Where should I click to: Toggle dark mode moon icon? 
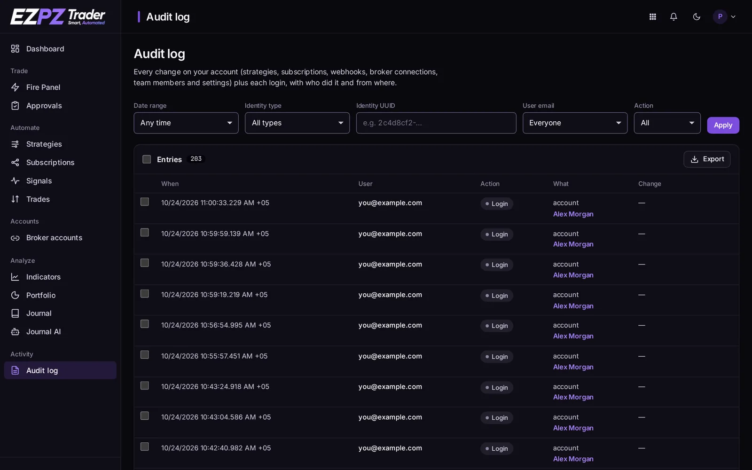[x=697, y=17]
